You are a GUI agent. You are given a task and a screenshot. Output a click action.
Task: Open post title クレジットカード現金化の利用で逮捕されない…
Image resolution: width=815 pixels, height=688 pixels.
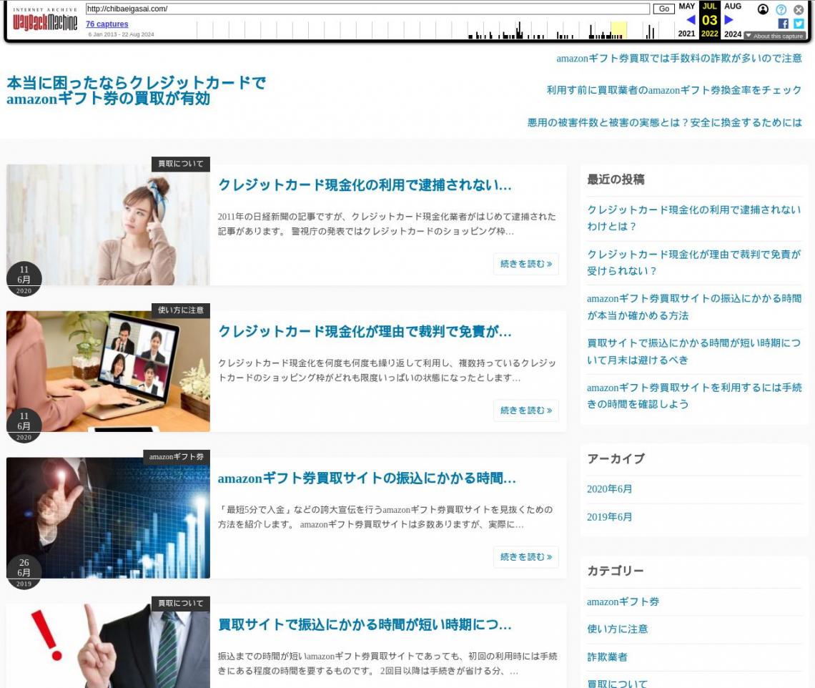365,185
